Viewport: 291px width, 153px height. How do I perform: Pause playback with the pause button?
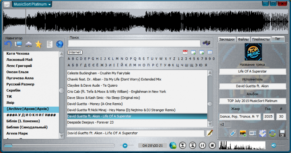tap(202, 145)
